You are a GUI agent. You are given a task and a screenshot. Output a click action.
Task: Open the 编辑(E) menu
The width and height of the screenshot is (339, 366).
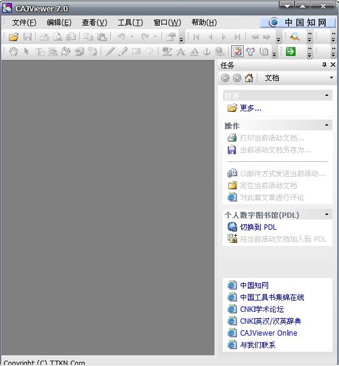(59, 23)
